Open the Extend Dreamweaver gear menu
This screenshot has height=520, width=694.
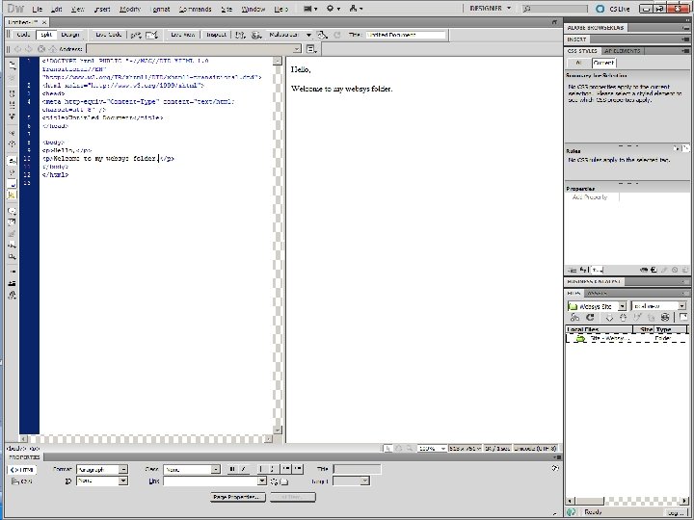333,9
